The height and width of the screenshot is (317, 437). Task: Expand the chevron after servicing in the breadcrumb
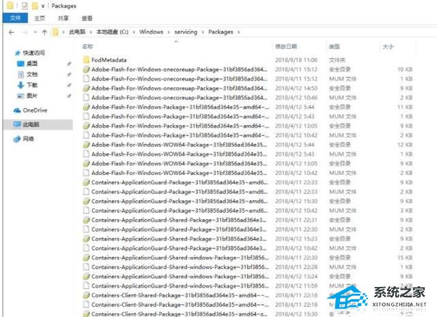click(x=203, y=32)
